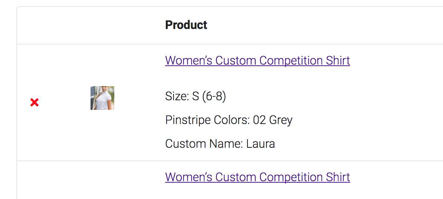Click the Pinstripe Colors label
Viewport: 443px width, 199px height.
click(x=207, y=120)
